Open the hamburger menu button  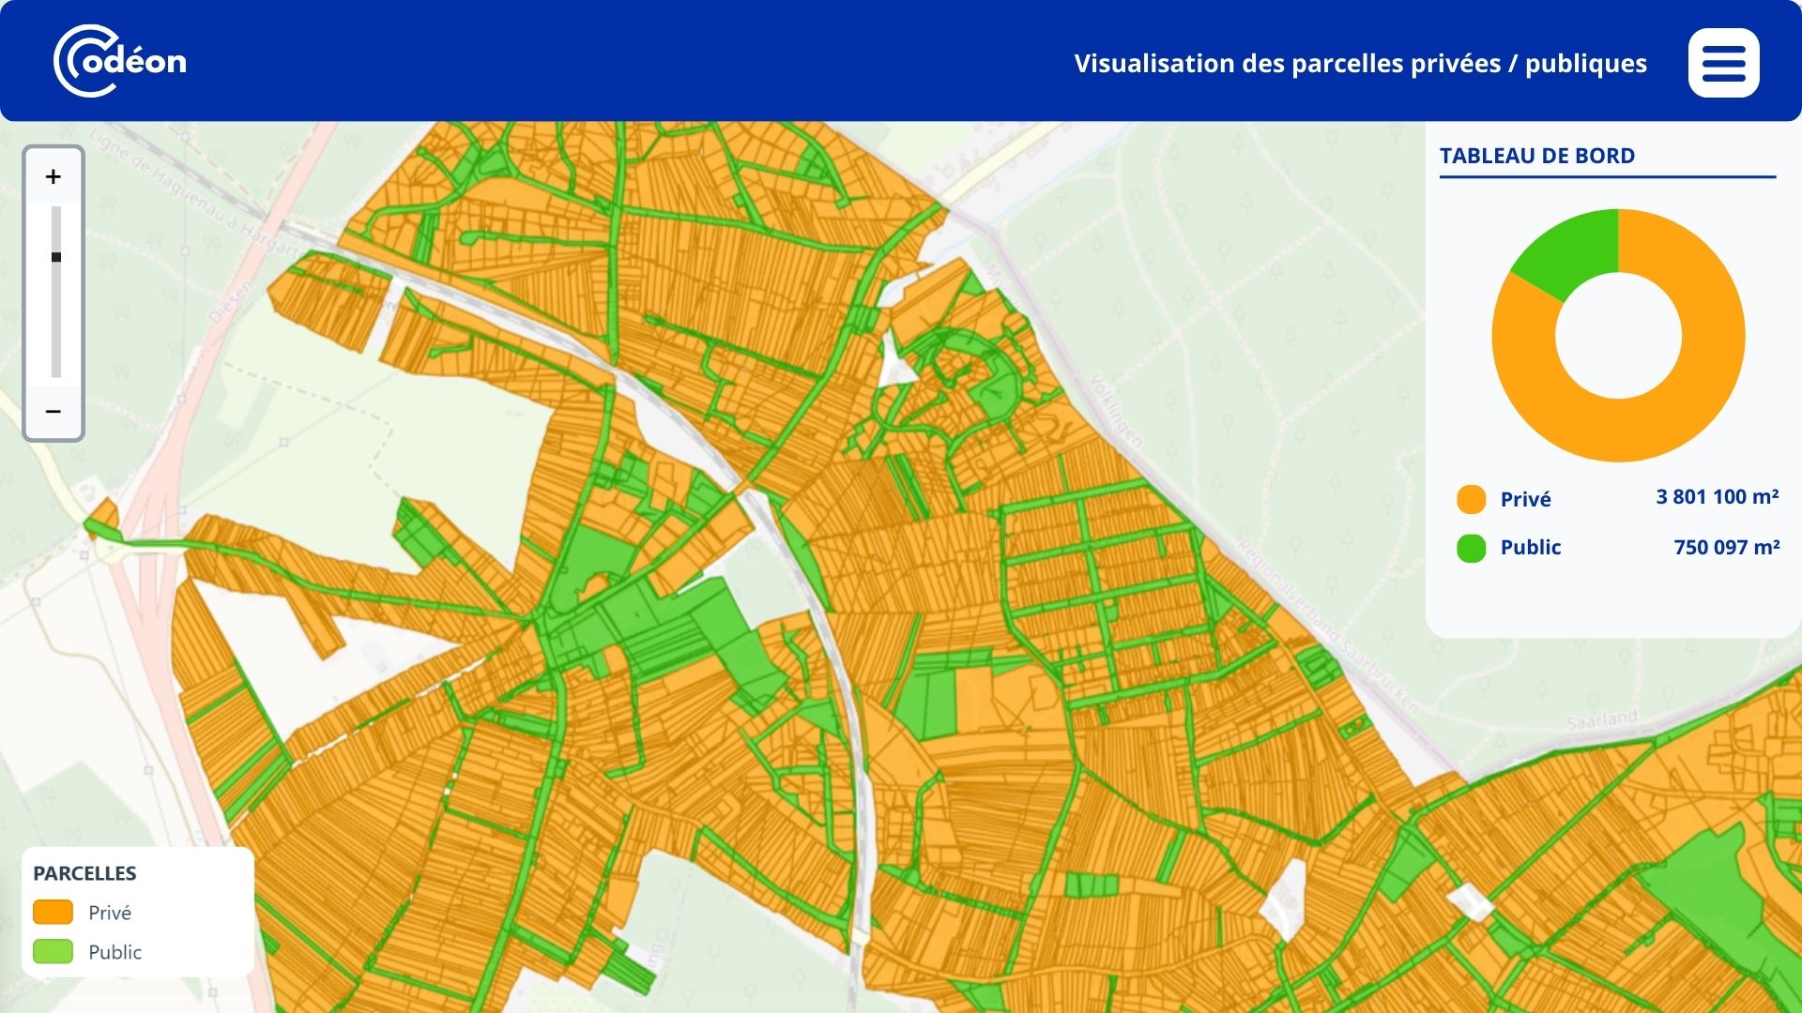coord(1723,63)
